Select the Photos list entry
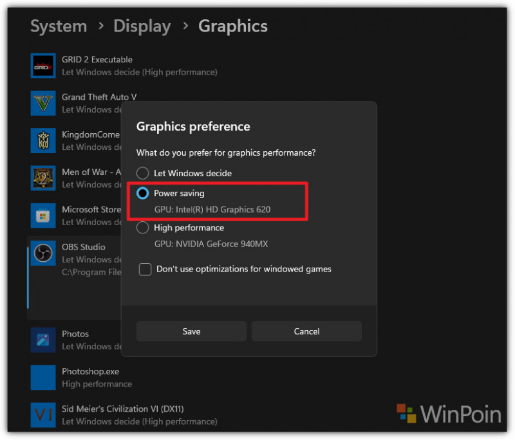 coord(76,340)
